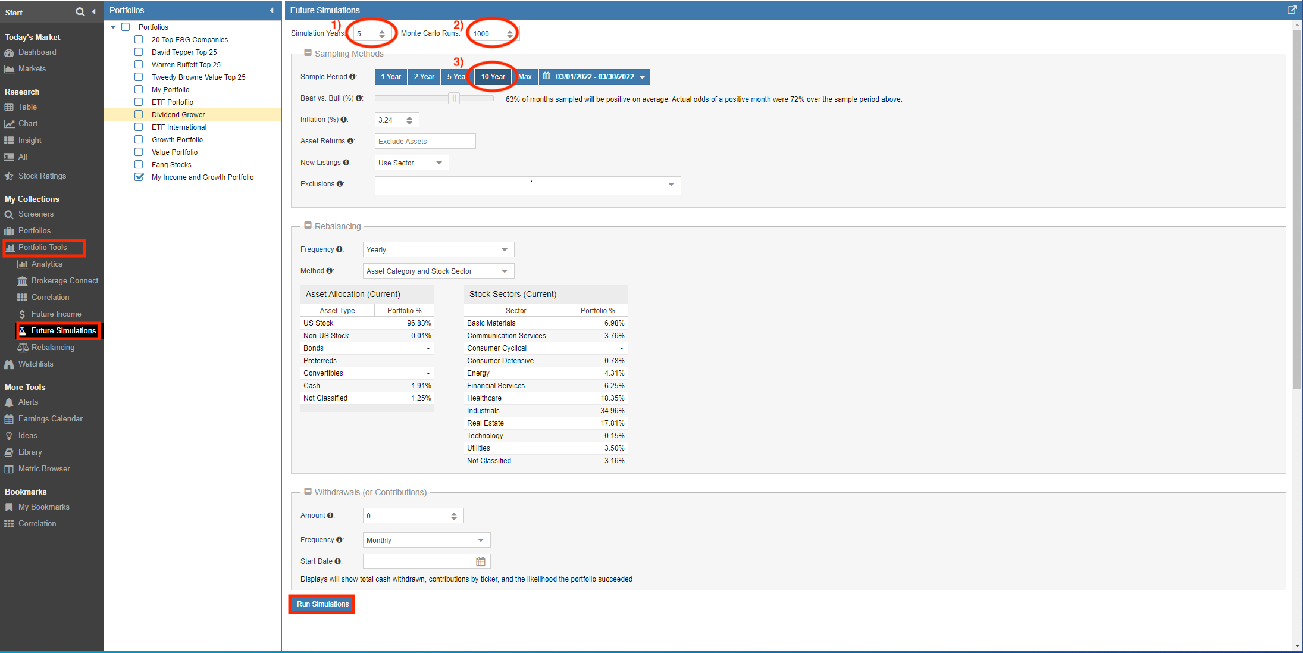Image resolution: width=1303 pixels, height=653 pixels.
Task: Collapse the Portfolios tree root arrow
Action: pos(113,27)
